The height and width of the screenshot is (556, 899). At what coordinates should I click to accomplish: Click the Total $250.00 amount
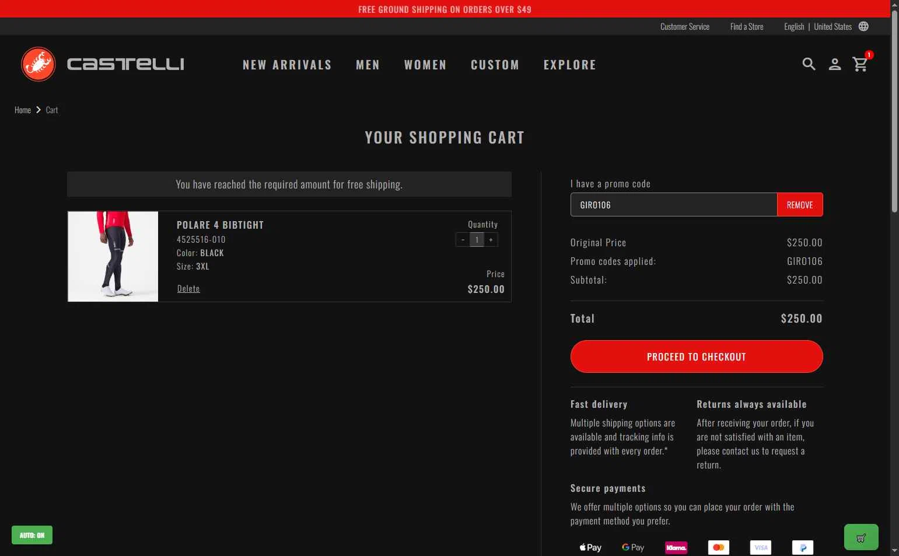click(x=802, y=319)
